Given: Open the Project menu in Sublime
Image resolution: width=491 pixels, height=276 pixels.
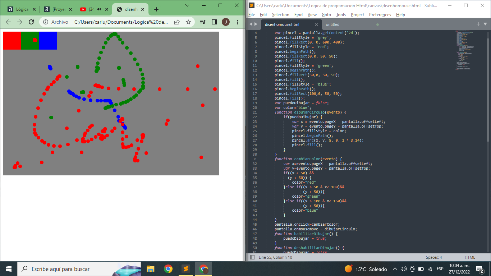Looking at the screenshot, I should coord(357,15).
